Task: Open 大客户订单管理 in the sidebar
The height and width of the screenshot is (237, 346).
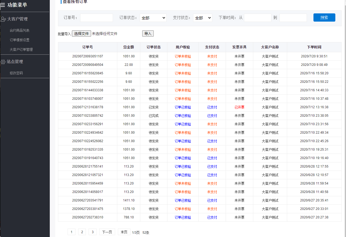Action: (x=21, y=49)
